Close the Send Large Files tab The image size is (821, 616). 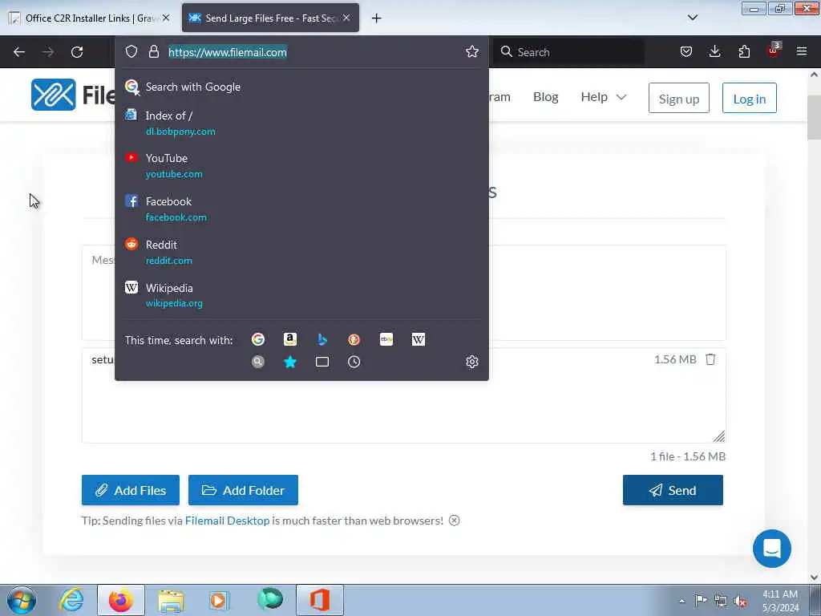coord(346,18)
